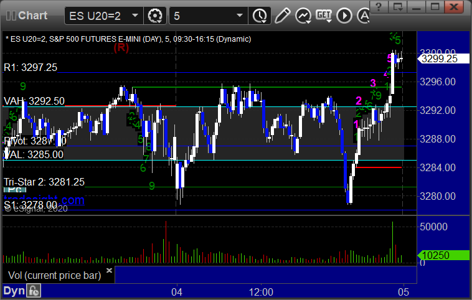Close the Vol study label

pyautogui.click(x=109, y=270)
